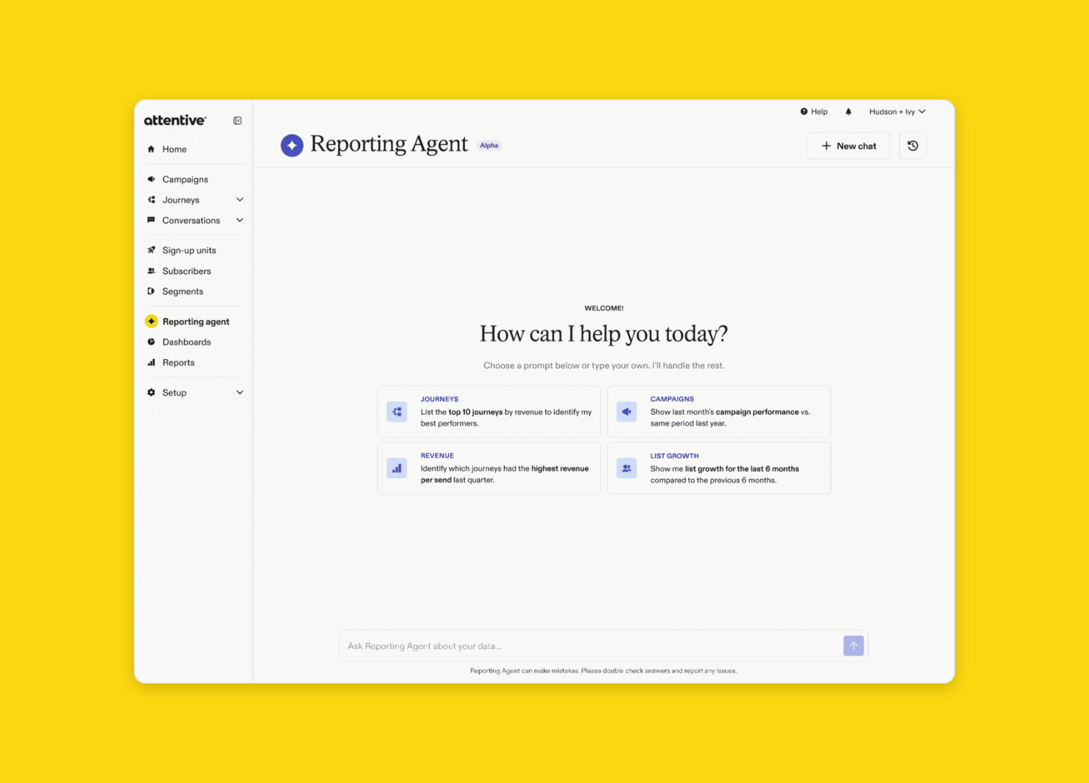Choose the campaign performance prompt
1089x783 pixels.
[719, 411]
